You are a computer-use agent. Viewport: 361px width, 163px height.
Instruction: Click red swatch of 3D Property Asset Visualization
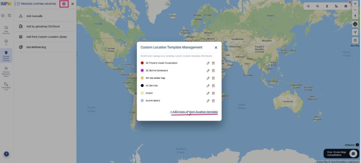coord(142,63)
